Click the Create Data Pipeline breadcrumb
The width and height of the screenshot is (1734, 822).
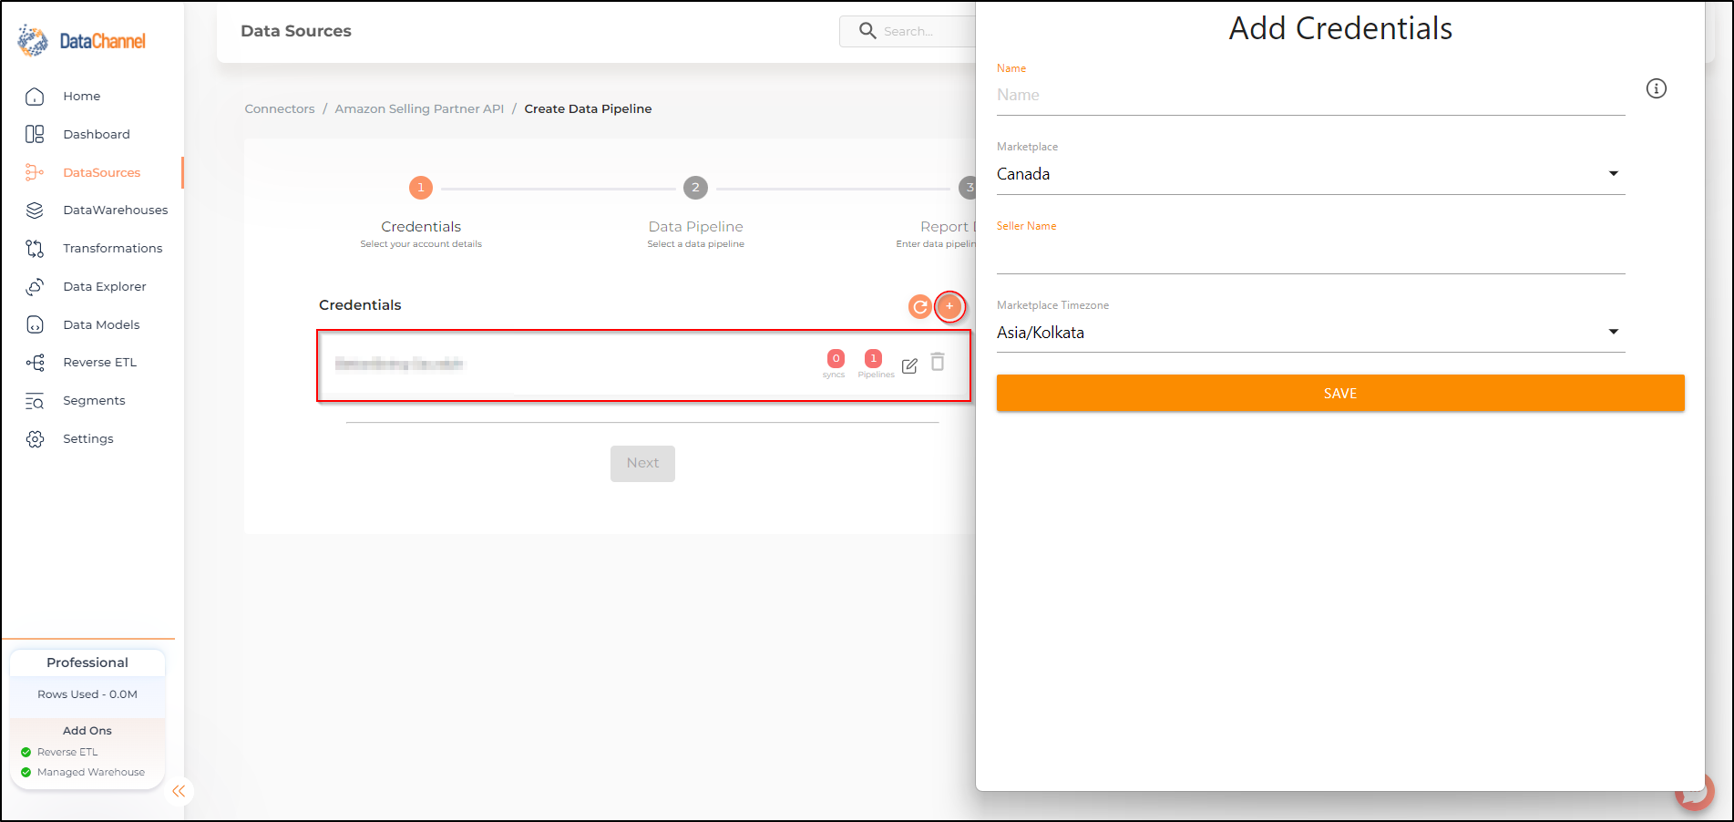pyautogui.click(x=588, y=108)
